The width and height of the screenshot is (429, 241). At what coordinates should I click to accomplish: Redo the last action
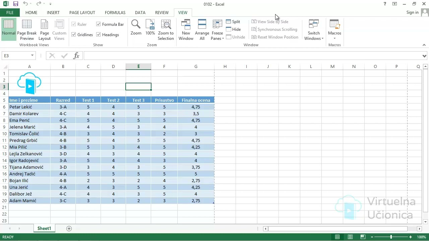[x=39, y=4]
